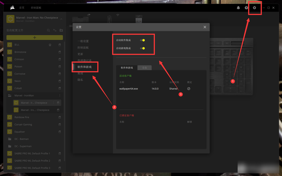This screenshot has height=176, width=282.
Task: Click the 已锁定客户端 heading
Action: coord(127,116)
